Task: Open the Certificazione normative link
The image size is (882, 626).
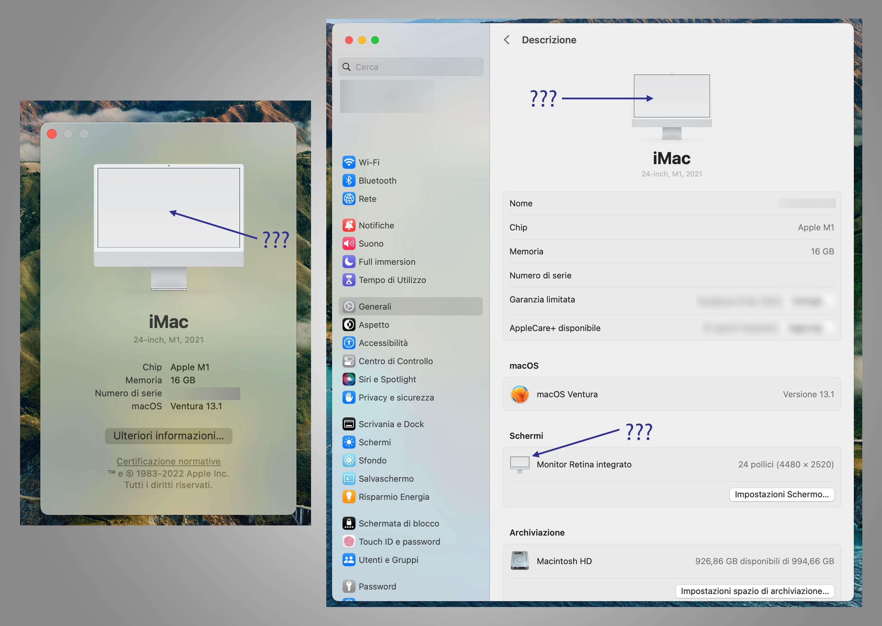Action: tap(169, 461)
